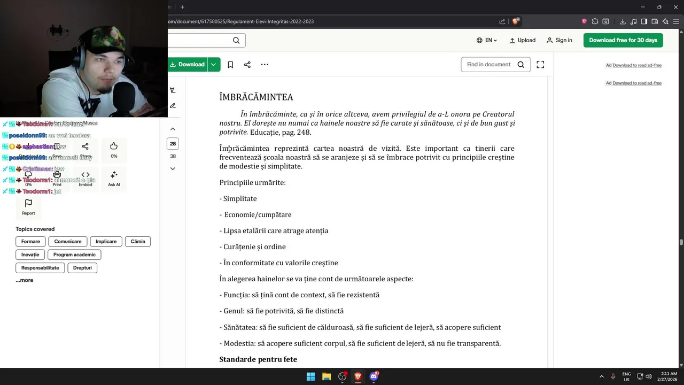Expand topics with ...more link
Image resolution: width=684 pixels, height=385 pixels.
25,280
